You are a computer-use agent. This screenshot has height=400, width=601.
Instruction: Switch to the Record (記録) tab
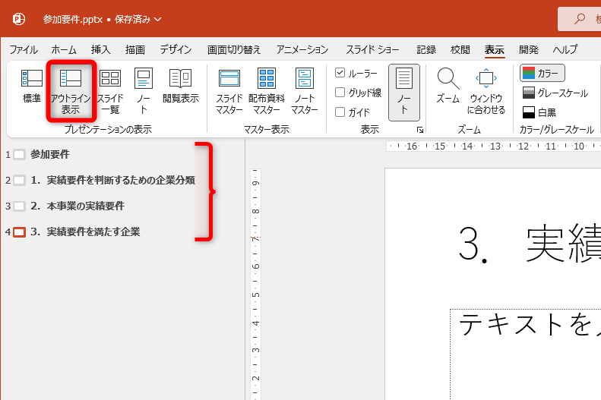click(x=426, y=50)
